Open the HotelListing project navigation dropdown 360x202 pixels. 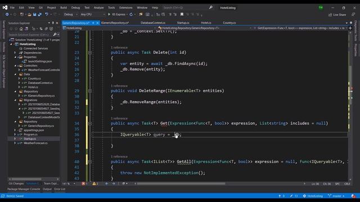tap(110, 28)
